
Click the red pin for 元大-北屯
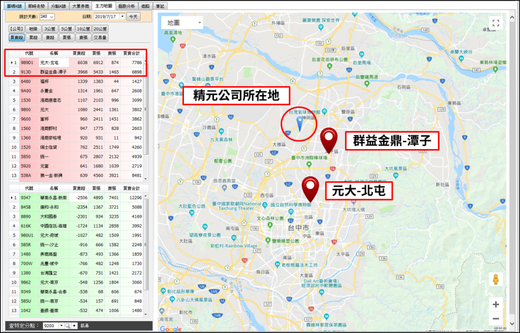[x=310, y=189]
